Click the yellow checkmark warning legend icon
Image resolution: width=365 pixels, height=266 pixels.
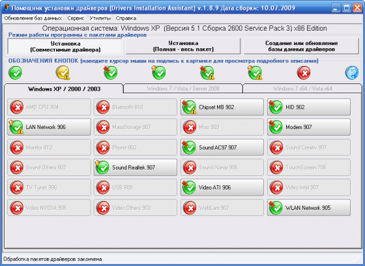(63, 72)
